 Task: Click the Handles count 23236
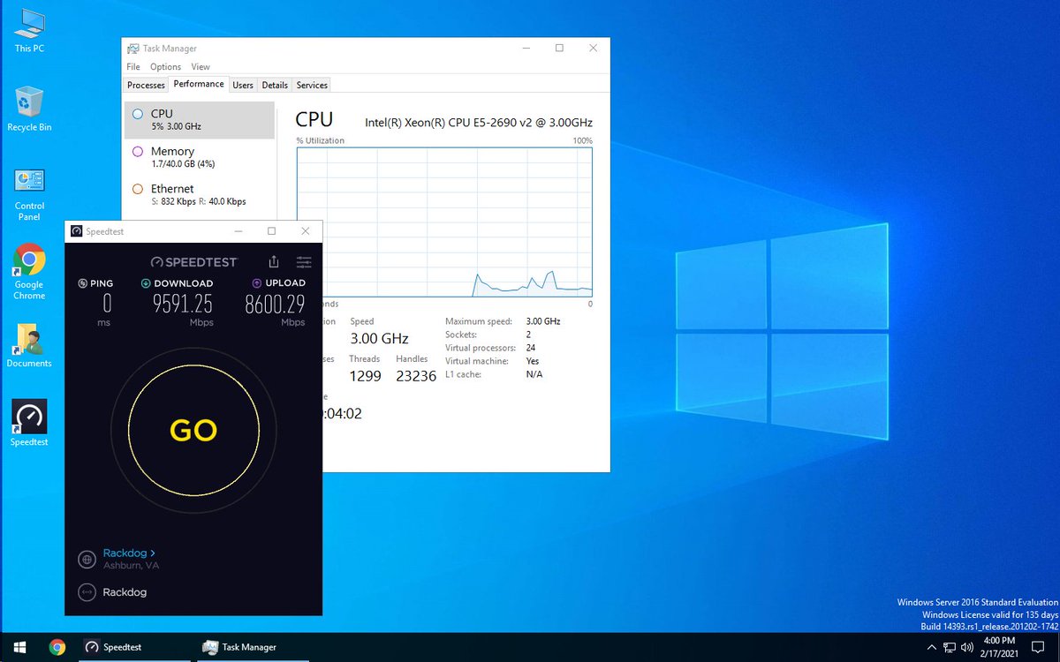(x=416, y=376)
